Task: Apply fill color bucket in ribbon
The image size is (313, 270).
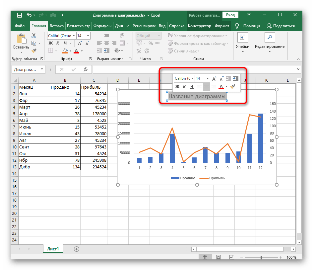Action: pyautogui.click(x=65, y=51)
